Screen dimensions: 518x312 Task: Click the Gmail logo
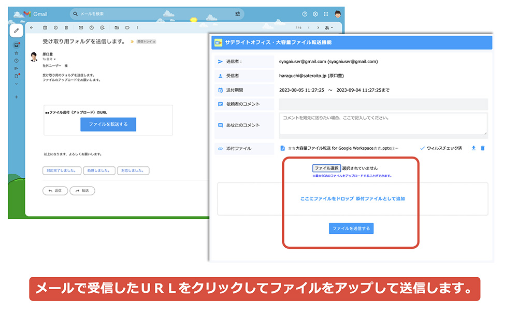point(35,14)
